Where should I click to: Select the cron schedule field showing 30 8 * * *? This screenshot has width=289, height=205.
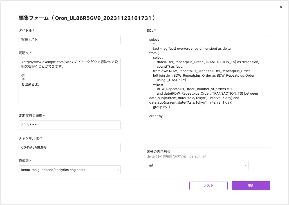pos(69,125)
